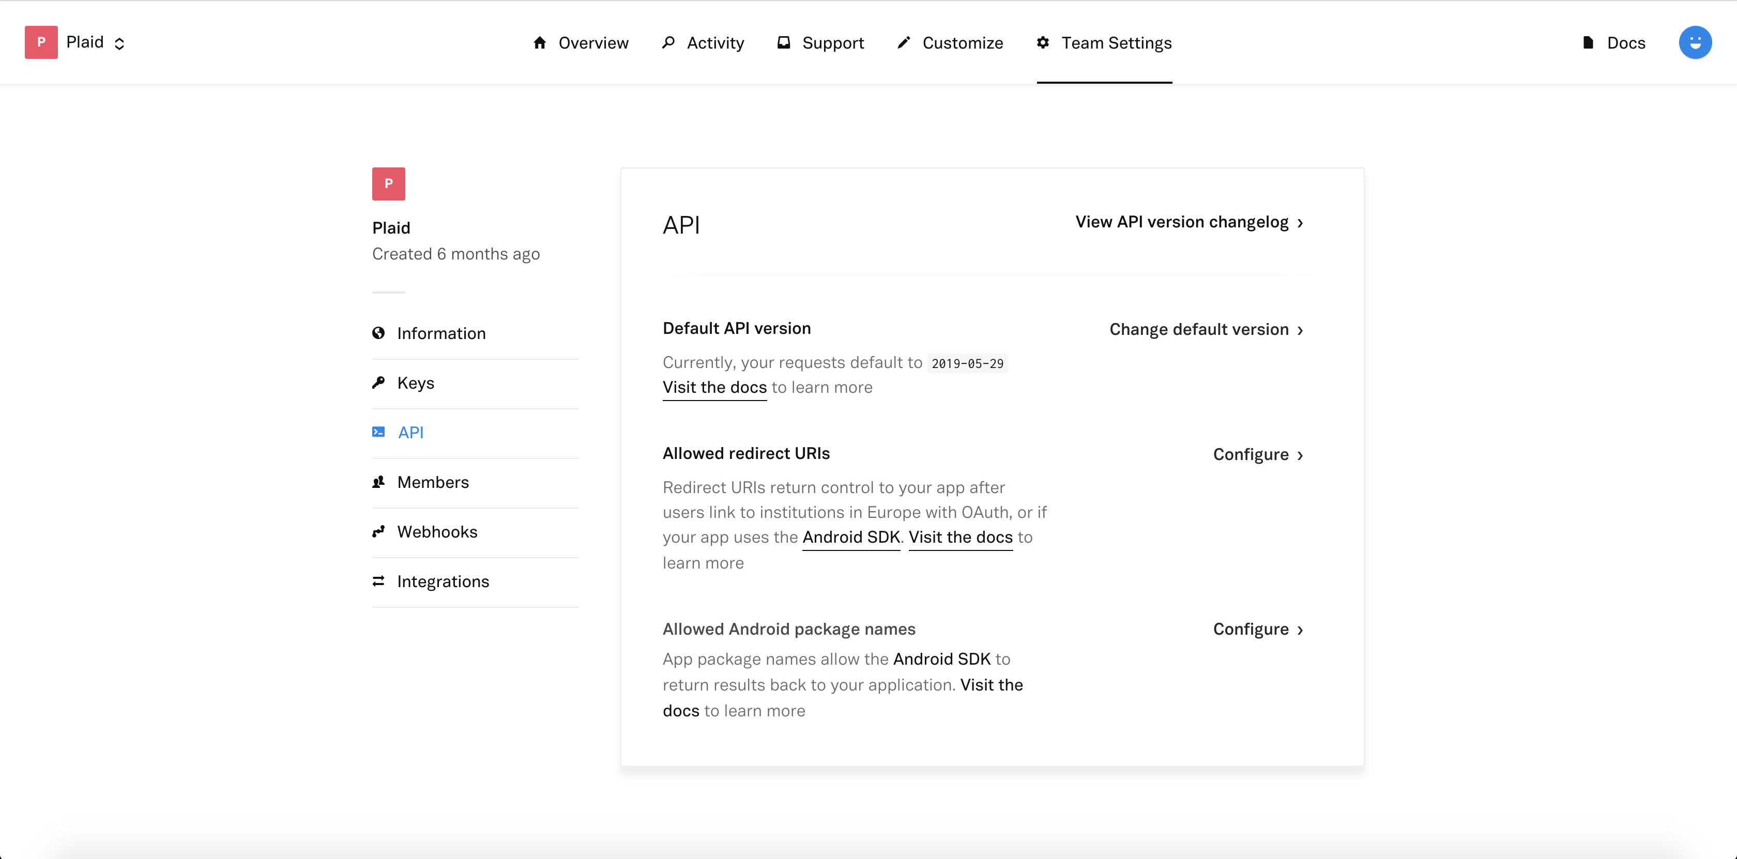Click the key icon beside Keys
The width and height of the screenshot is (1737, 859).
378,383
